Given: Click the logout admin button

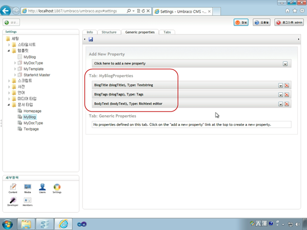Looking at the screenshot, I should [x=289, y=23].
